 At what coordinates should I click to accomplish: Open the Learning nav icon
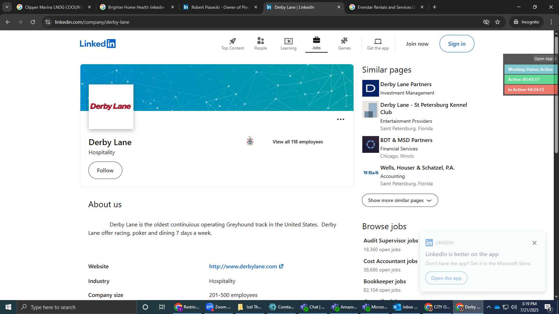(x=288, y=41)
